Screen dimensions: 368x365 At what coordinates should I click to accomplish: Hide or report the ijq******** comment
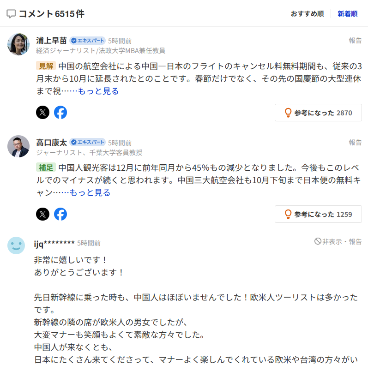coord(338,241)
